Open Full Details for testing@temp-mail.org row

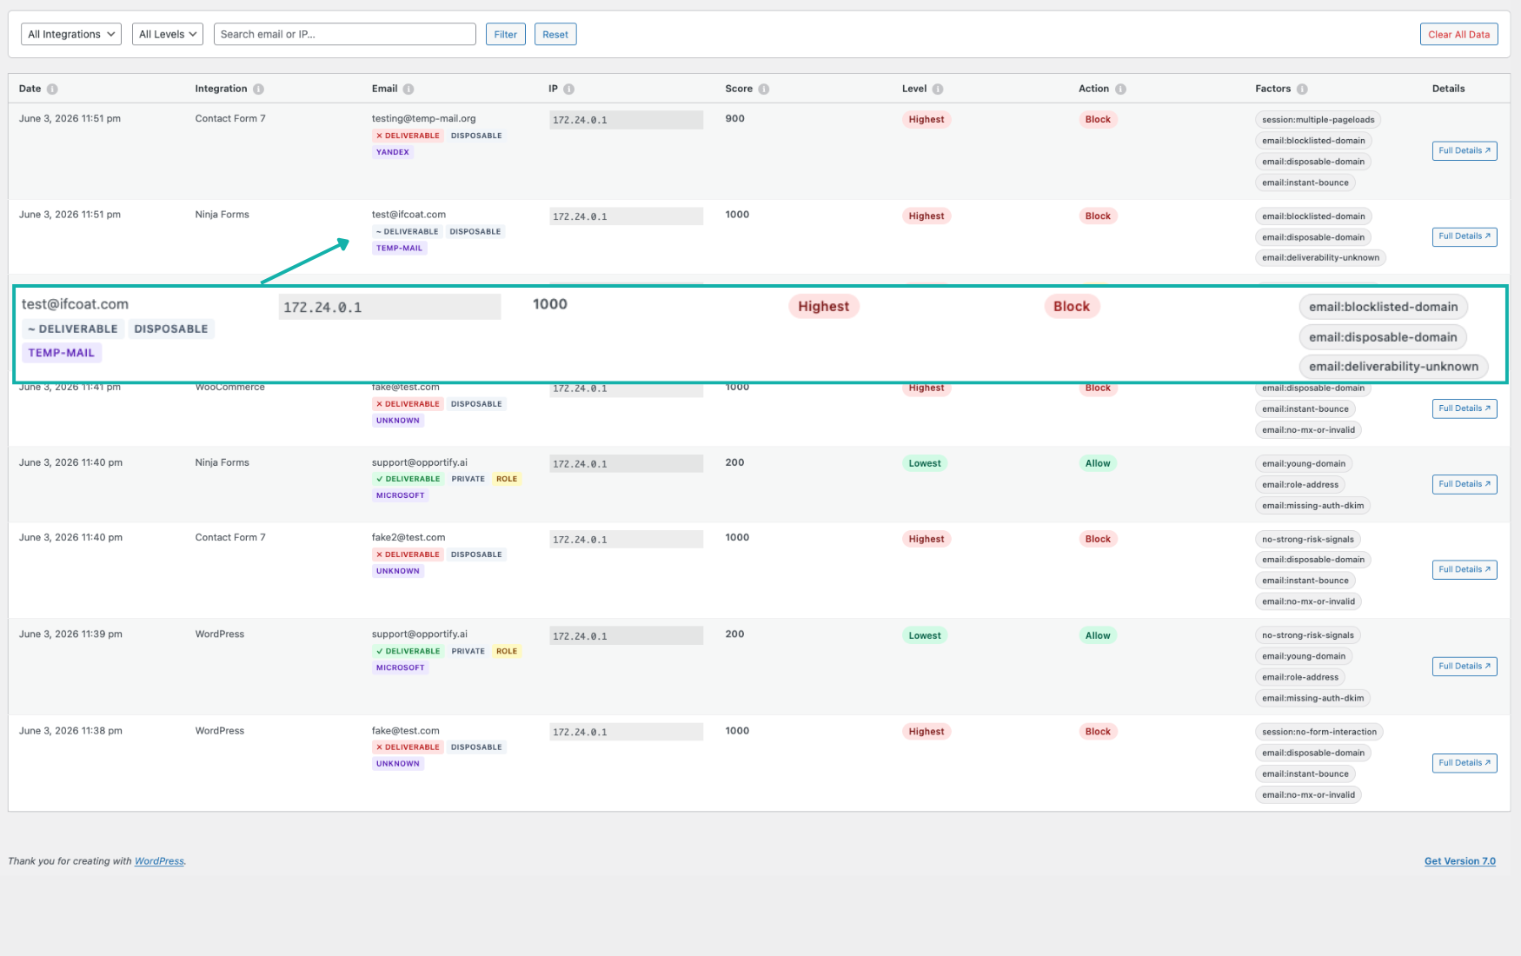(x=1465, y=150)
